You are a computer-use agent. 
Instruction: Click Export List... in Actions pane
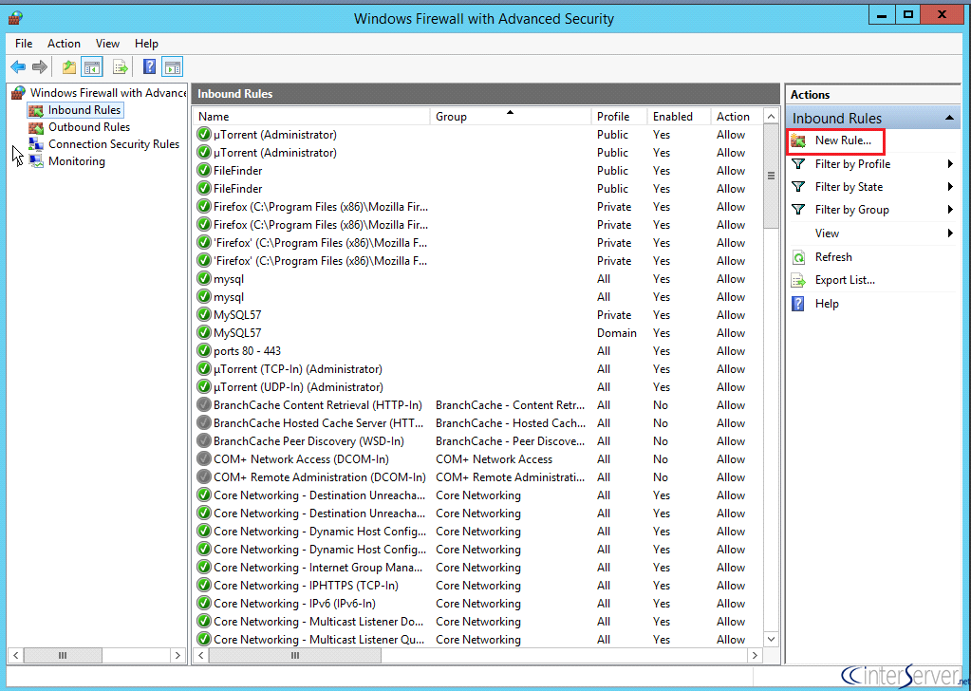pyautogui.click(x=845, y=281)
